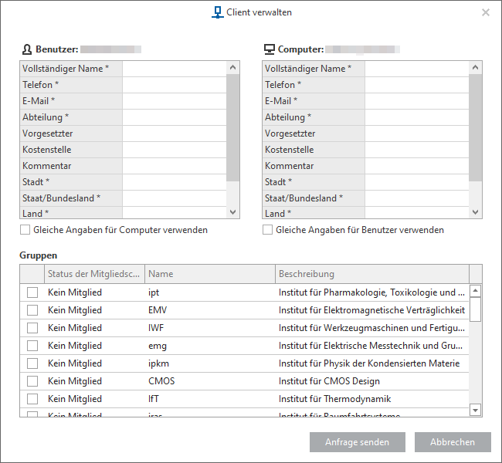Sort by the Beschreibung column header

pyautogui.click(x=371, y=274)
